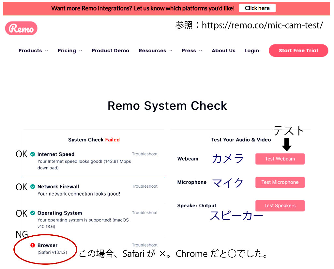Click the banner's Click here button
The image size is (334, 269).
tap(257, 8)
